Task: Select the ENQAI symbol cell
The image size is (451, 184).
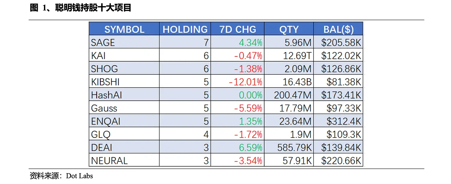Action: (x=124, y=121)
